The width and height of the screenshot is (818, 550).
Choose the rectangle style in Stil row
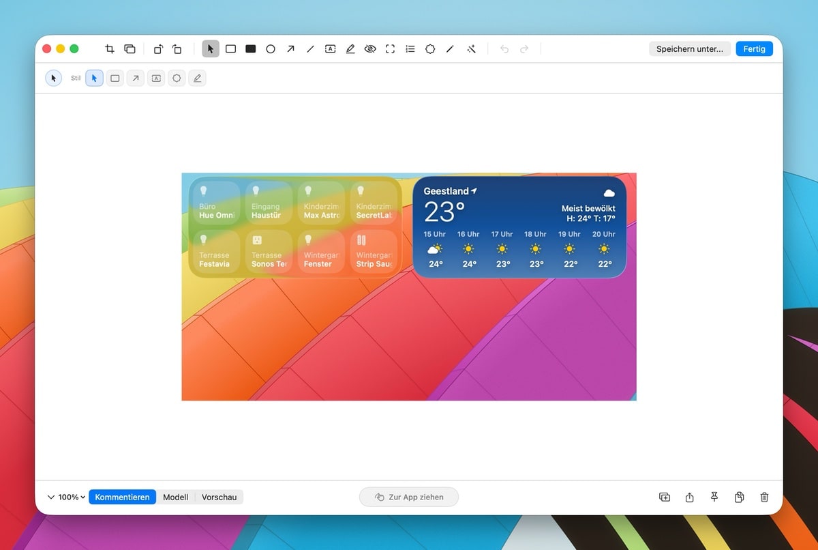tap(115, 78)
